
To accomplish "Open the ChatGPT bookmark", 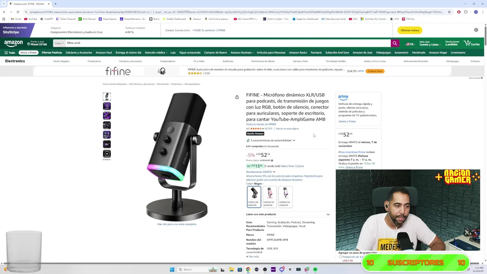I will (x=47, y=19).
